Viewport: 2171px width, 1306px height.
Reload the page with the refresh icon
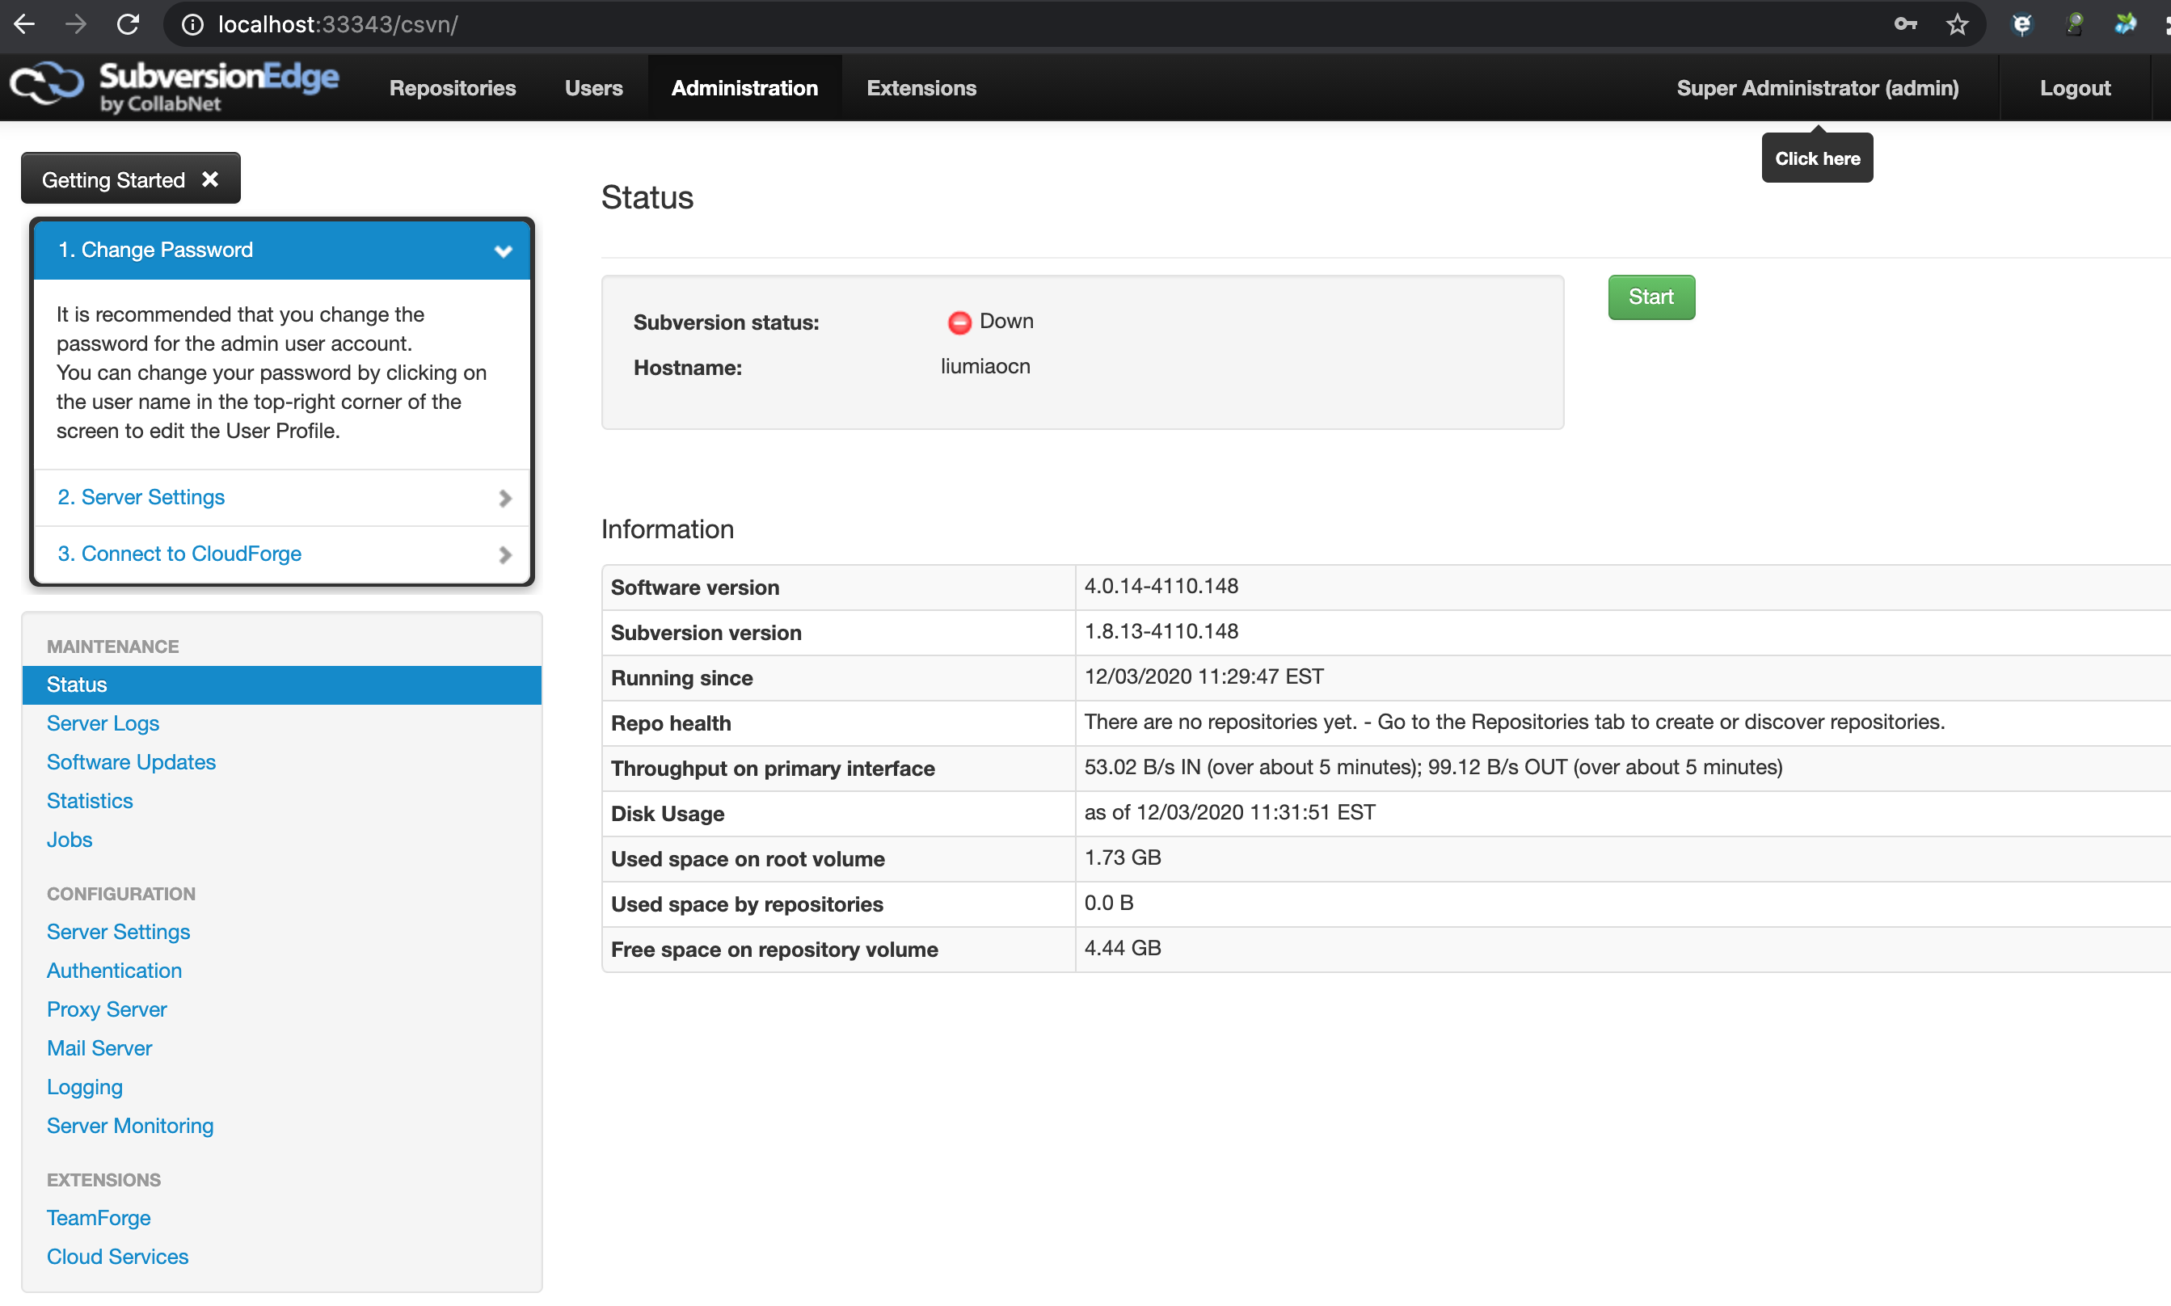click(129, 23)
